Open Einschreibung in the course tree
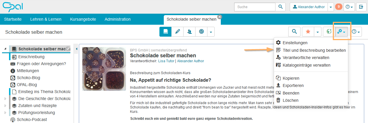 (31, 57)
